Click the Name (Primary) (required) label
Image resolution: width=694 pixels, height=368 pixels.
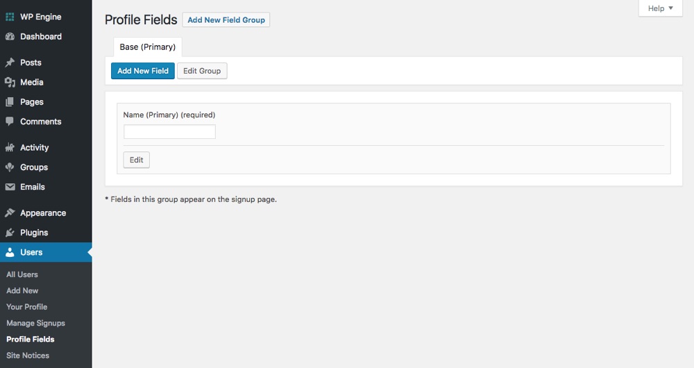pyautogui.click(x=169, y=115)
